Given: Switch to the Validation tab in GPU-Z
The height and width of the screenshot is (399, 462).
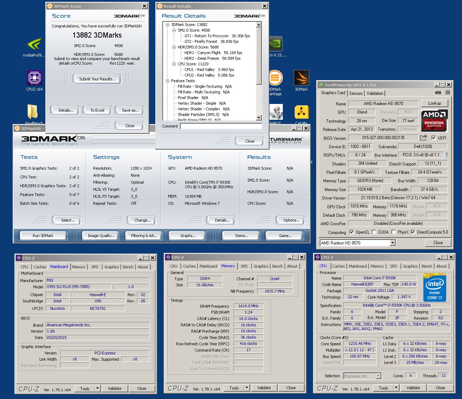Looking at the screenshot, I should pyautogui.click(x=375, y=93).
